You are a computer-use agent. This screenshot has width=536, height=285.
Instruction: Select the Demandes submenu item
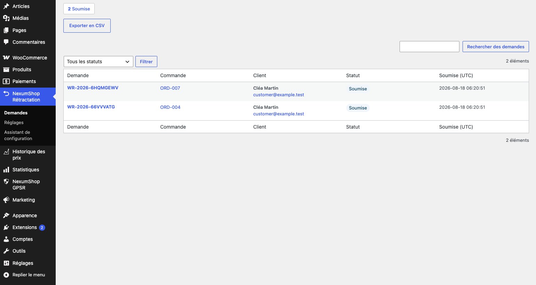[x=16, y=113]
